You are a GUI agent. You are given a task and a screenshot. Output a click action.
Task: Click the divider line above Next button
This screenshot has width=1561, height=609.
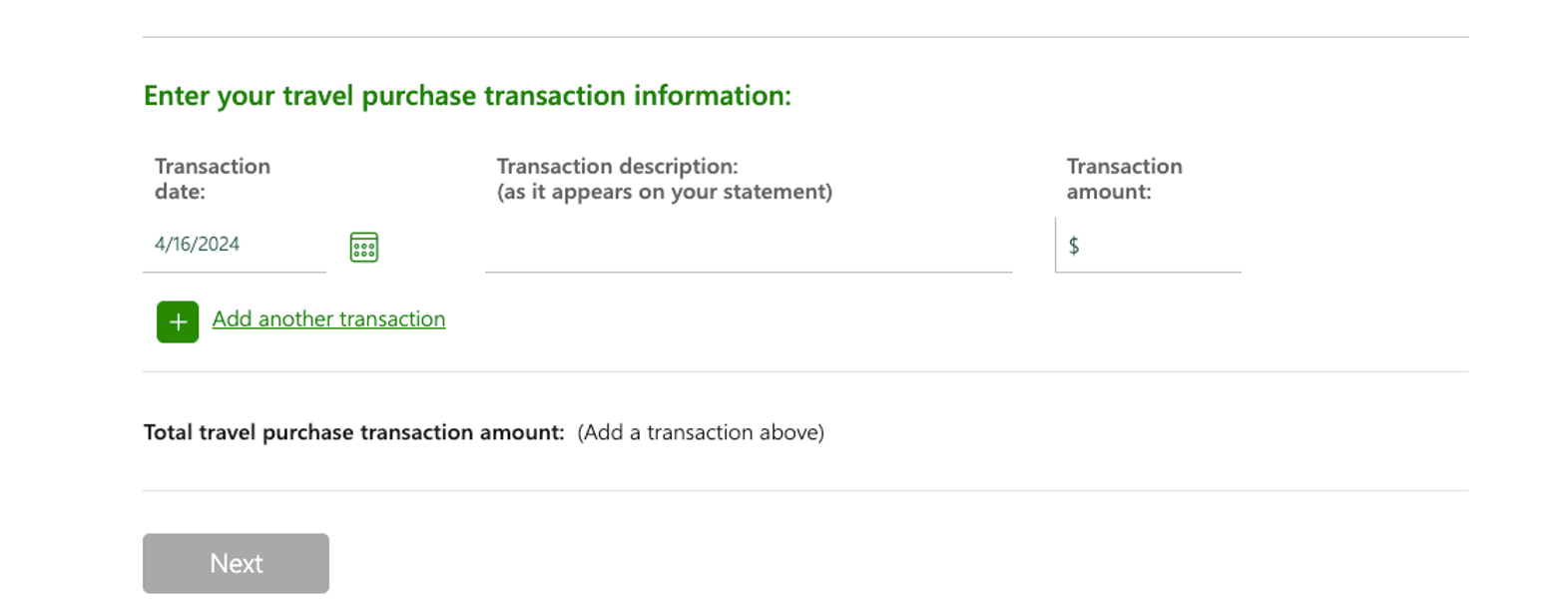click(805, 490)
